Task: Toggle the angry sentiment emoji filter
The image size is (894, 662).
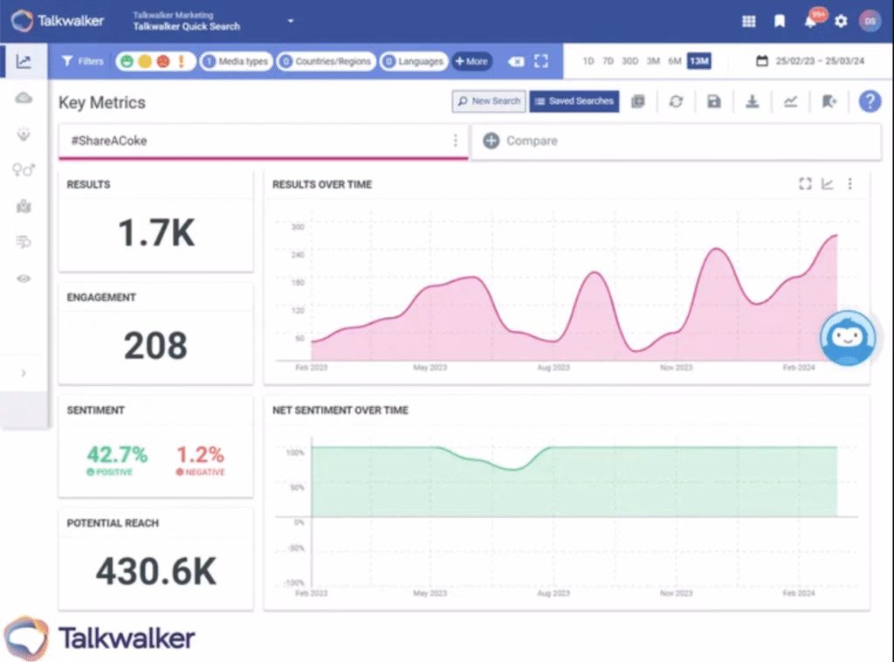Action: (x=163, y=61)
